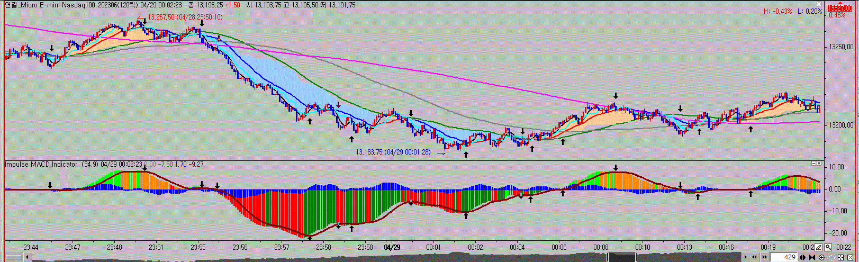859x262 pixels.
Task: Click the magnifier search icon
Action: click(828, 247)
